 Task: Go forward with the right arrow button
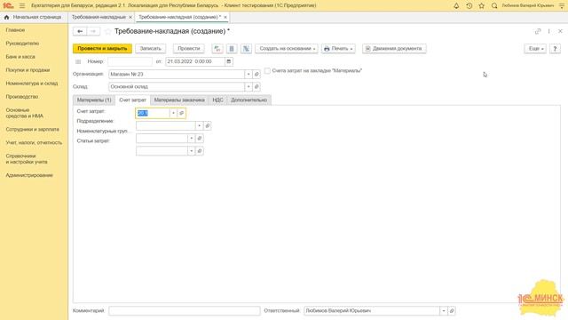[93, 32]
